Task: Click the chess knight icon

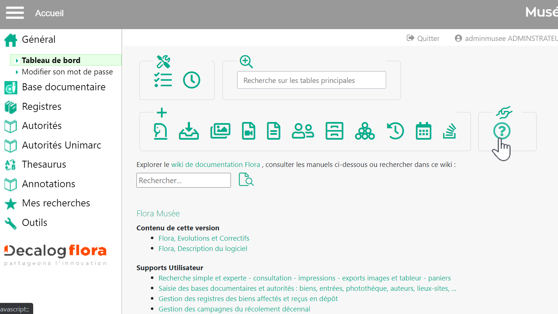Action: point(160,131)
